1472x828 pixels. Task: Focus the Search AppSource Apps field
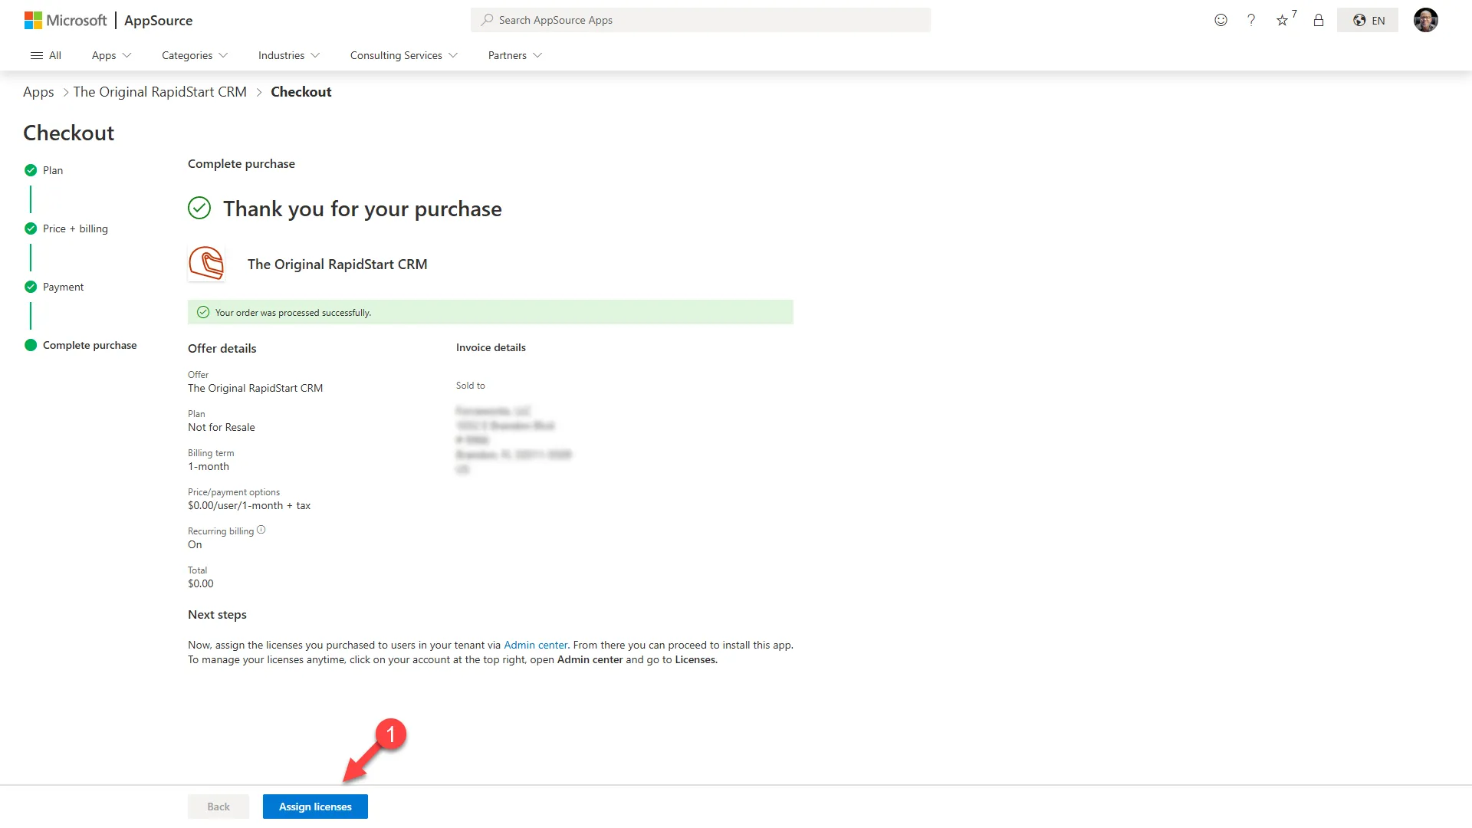click(x=700, y=20)
